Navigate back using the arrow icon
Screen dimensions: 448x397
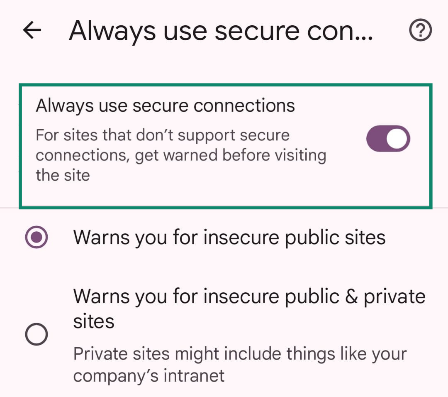[32, 29]
